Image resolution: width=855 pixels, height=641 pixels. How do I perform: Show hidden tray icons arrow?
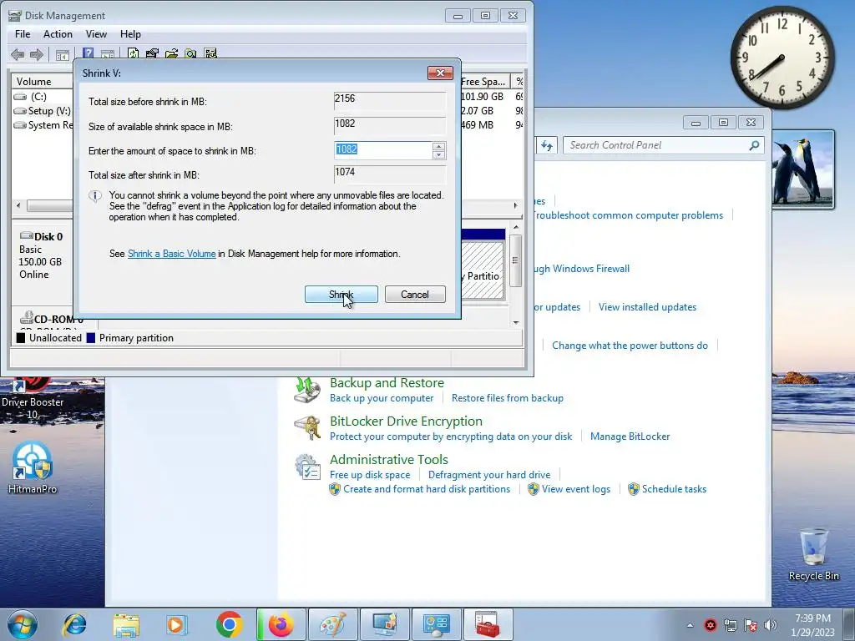click(x=690, y=625)
